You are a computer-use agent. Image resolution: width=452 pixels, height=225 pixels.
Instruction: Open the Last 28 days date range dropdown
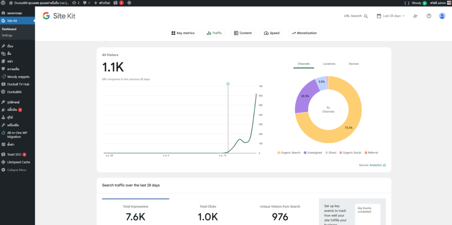click(x=391, y=16)
